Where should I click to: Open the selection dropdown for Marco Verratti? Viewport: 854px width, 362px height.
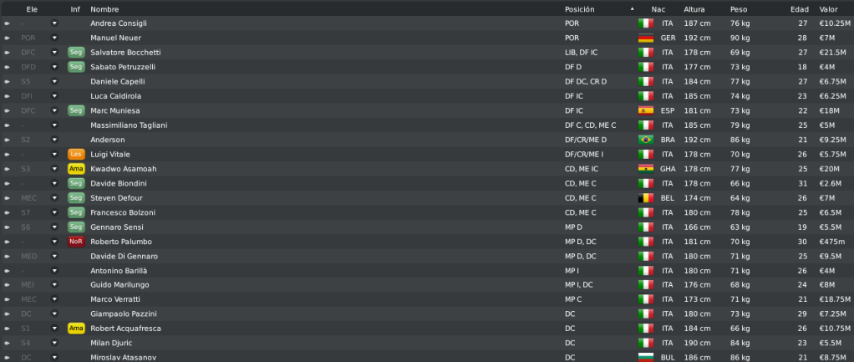tap(54, 299)
